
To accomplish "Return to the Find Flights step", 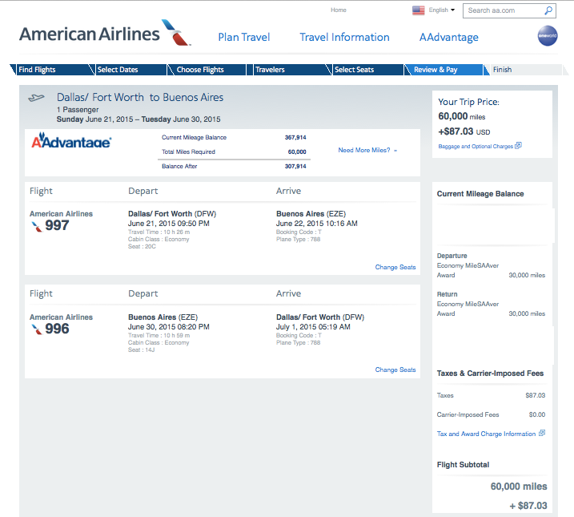I will tap(37, 70).
